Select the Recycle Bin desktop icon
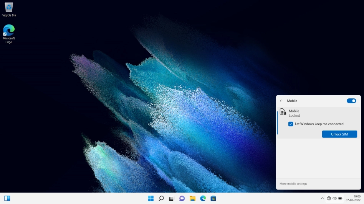Viewport: 364px width, 204px height. point(8,9)
